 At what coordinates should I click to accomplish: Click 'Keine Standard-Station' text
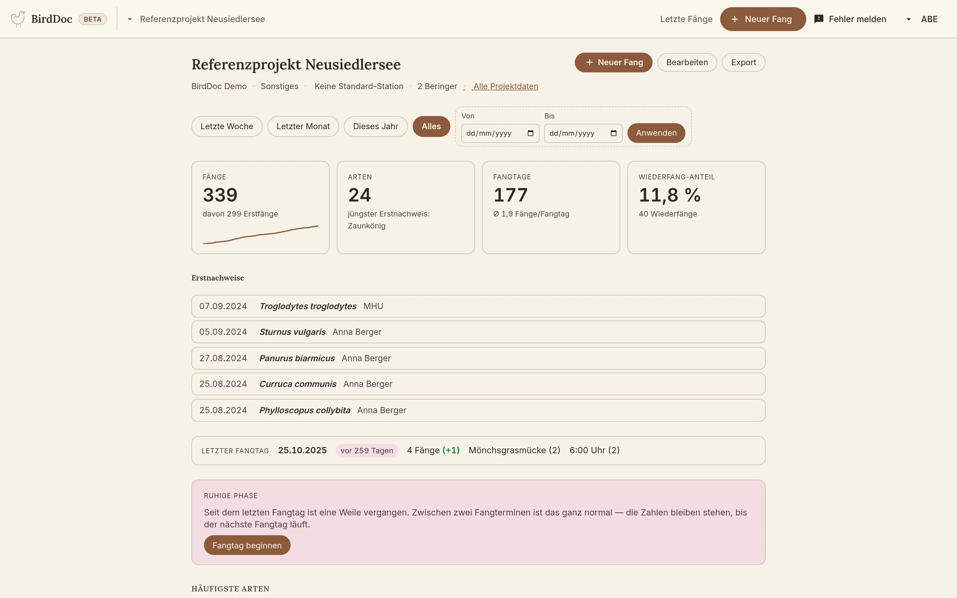click(359, 86)
